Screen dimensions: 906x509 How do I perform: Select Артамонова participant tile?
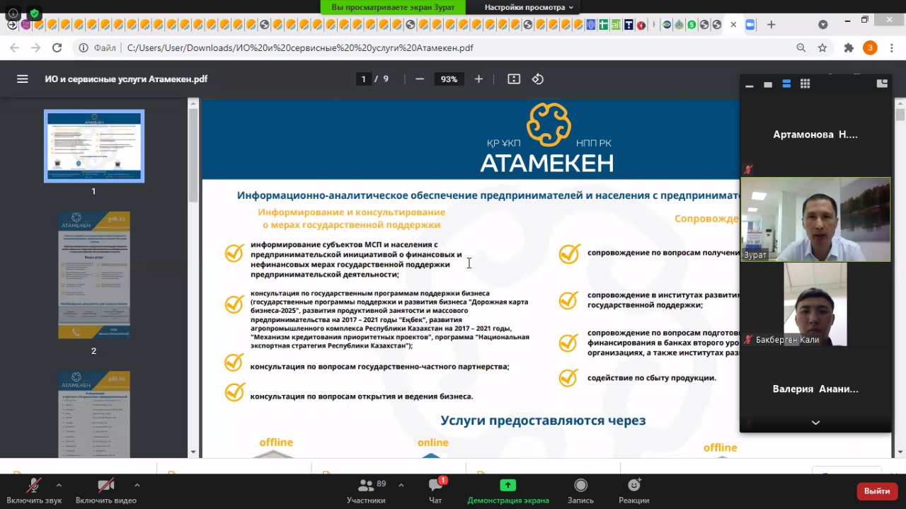coord(815,135)
